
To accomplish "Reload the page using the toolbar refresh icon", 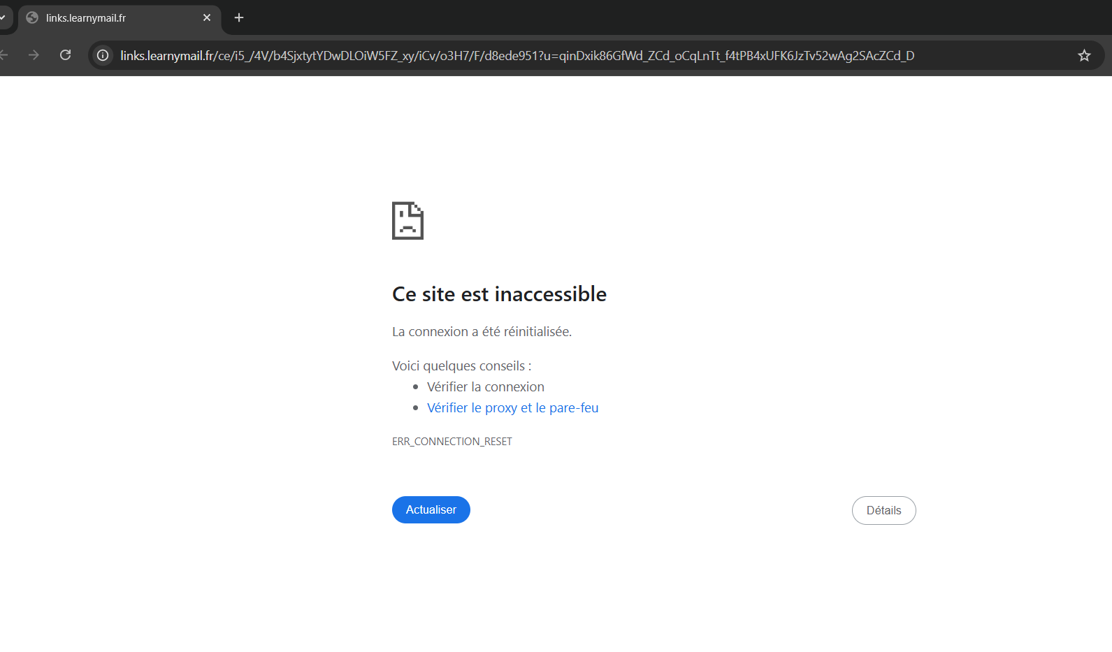I will click(x=66, y=55).
